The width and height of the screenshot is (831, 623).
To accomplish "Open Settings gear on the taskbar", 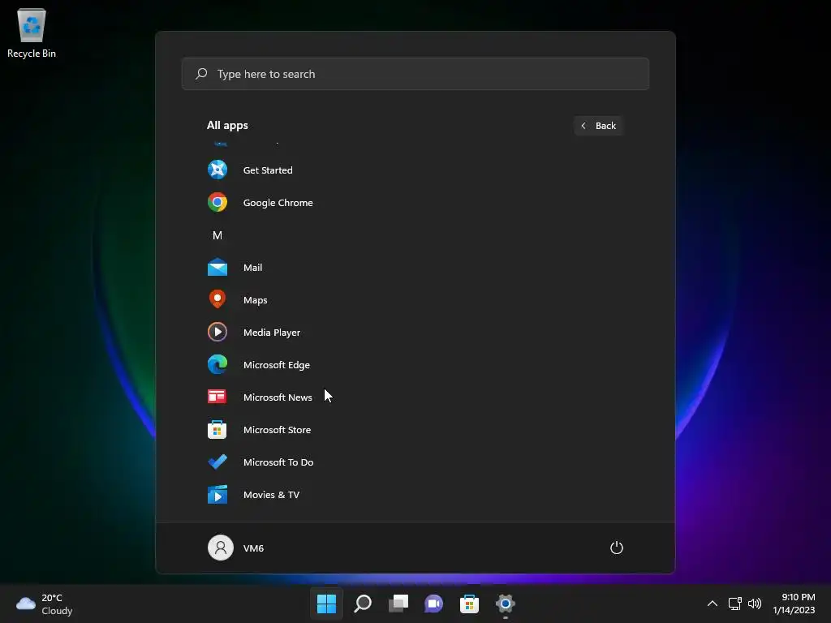I will pos(505,604).
